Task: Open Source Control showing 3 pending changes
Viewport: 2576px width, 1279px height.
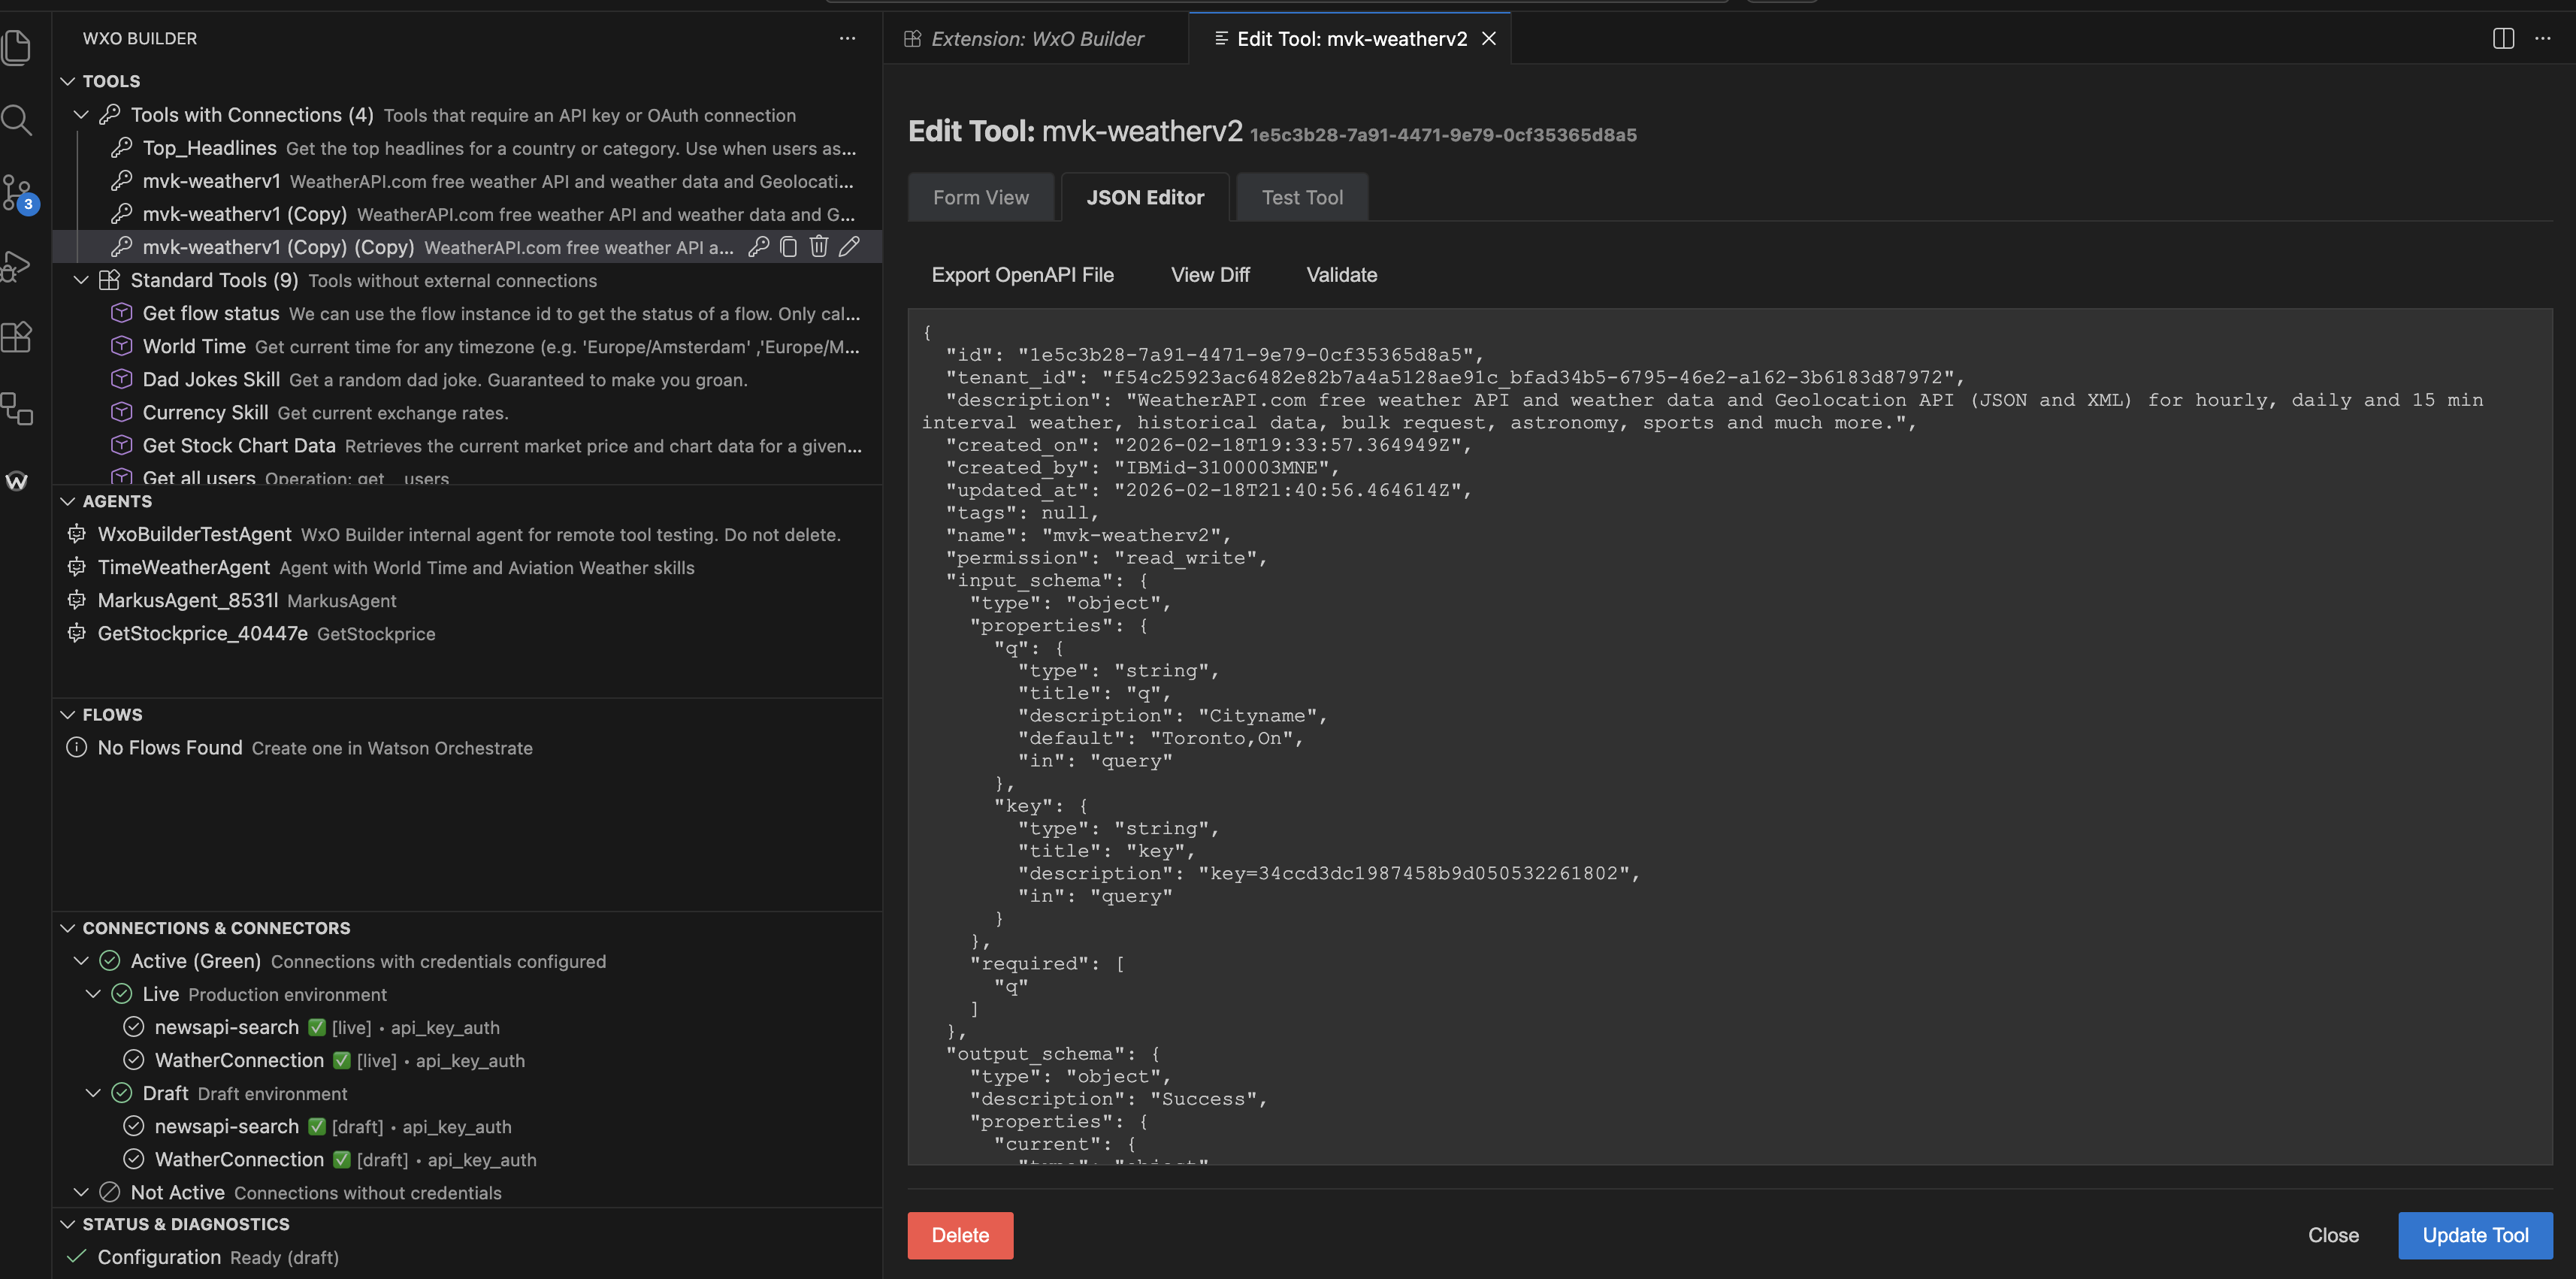Action: point(17,192)
